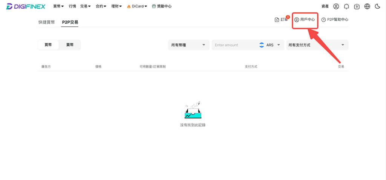Expand the 買幣 header menu

58,6
